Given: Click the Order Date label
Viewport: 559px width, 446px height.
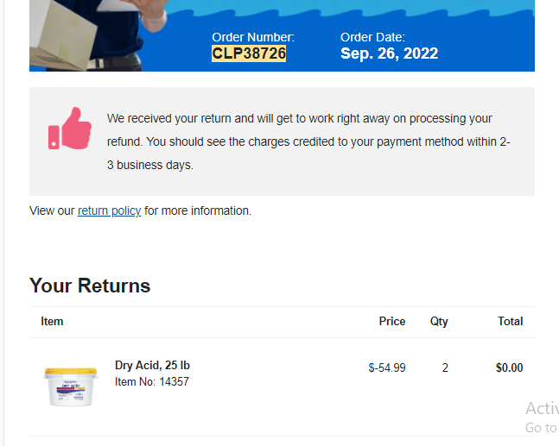Looking at the screenshot, I should pos(372,37).
